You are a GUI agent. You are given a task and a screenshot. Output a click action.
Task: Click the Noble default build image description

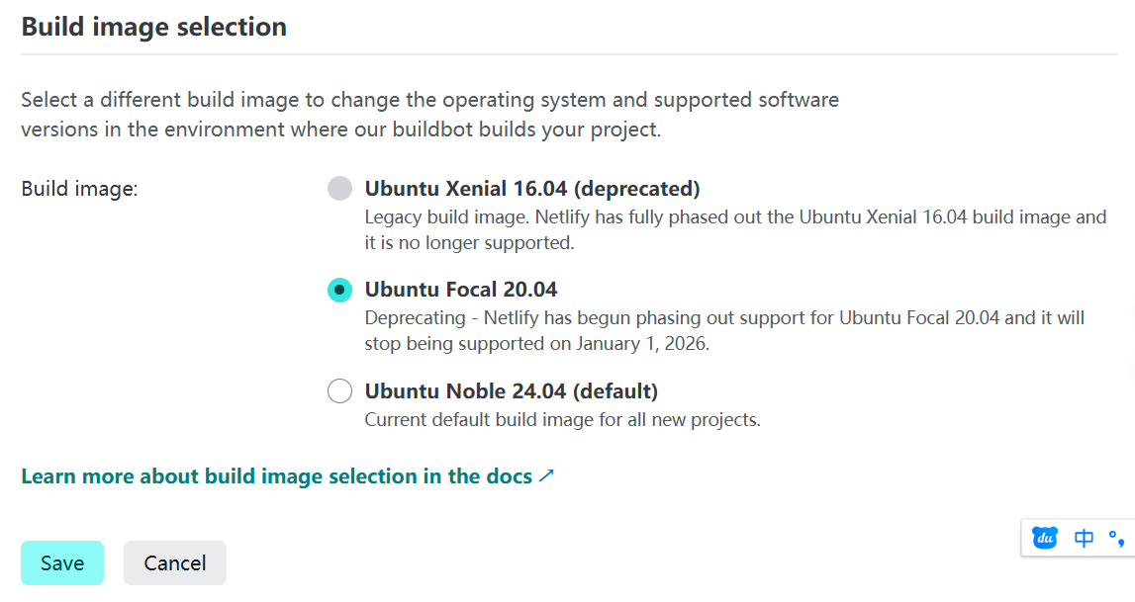click(x=563, y=419)
